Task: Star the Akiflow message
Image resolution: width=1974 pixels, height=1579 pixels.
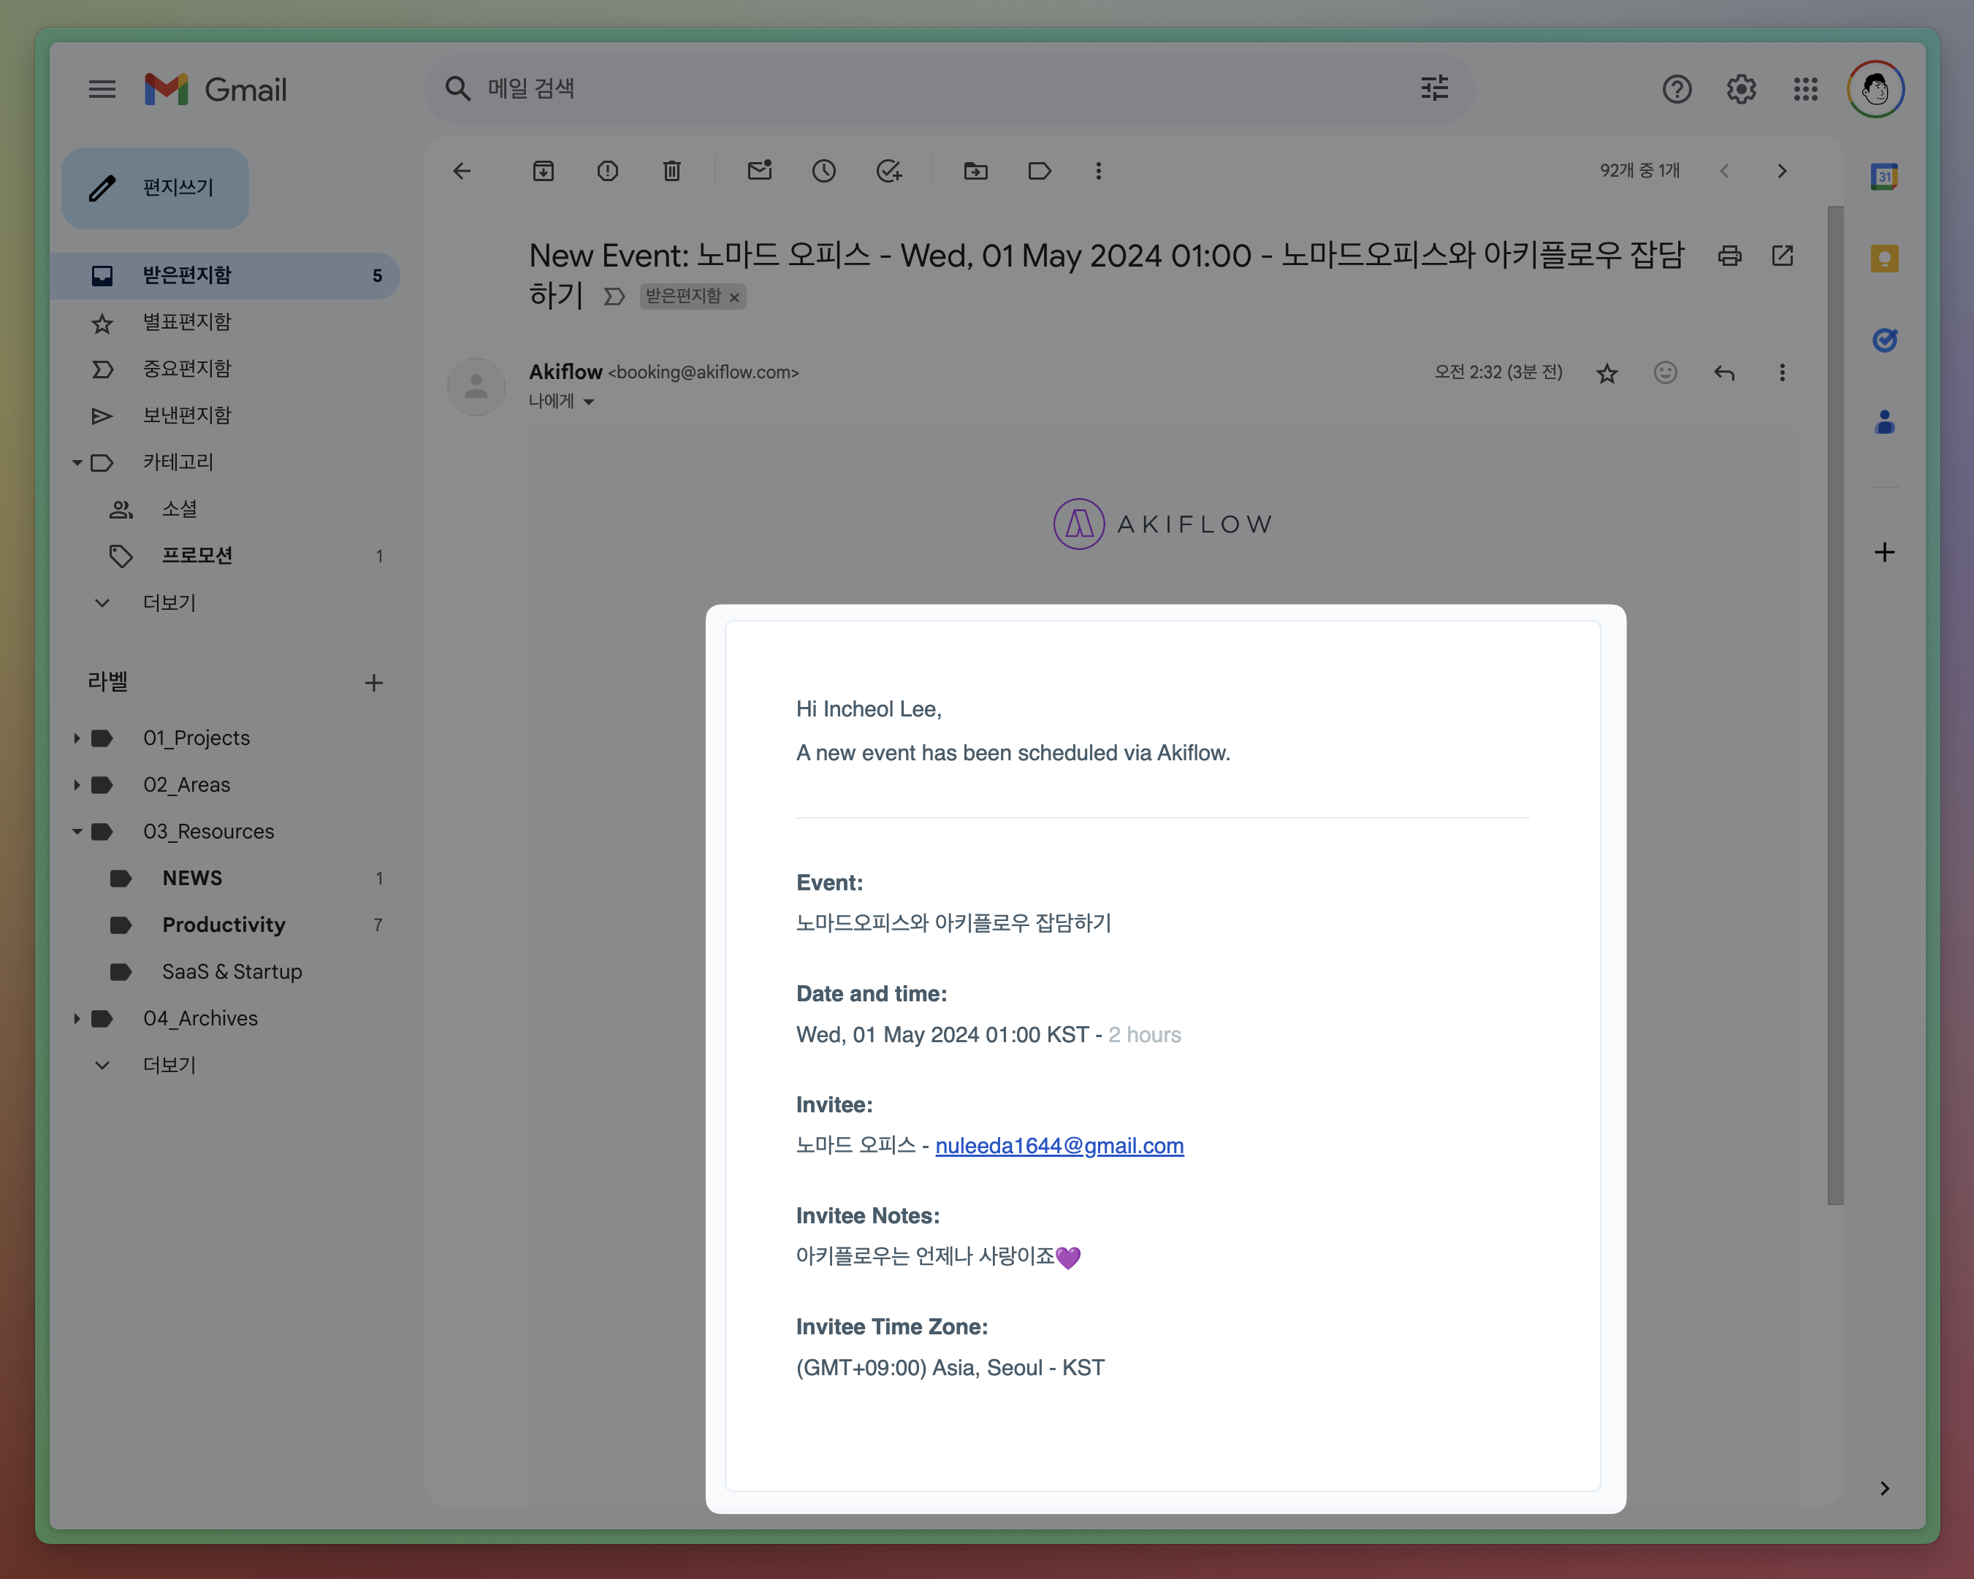Action: [1606, 372]
